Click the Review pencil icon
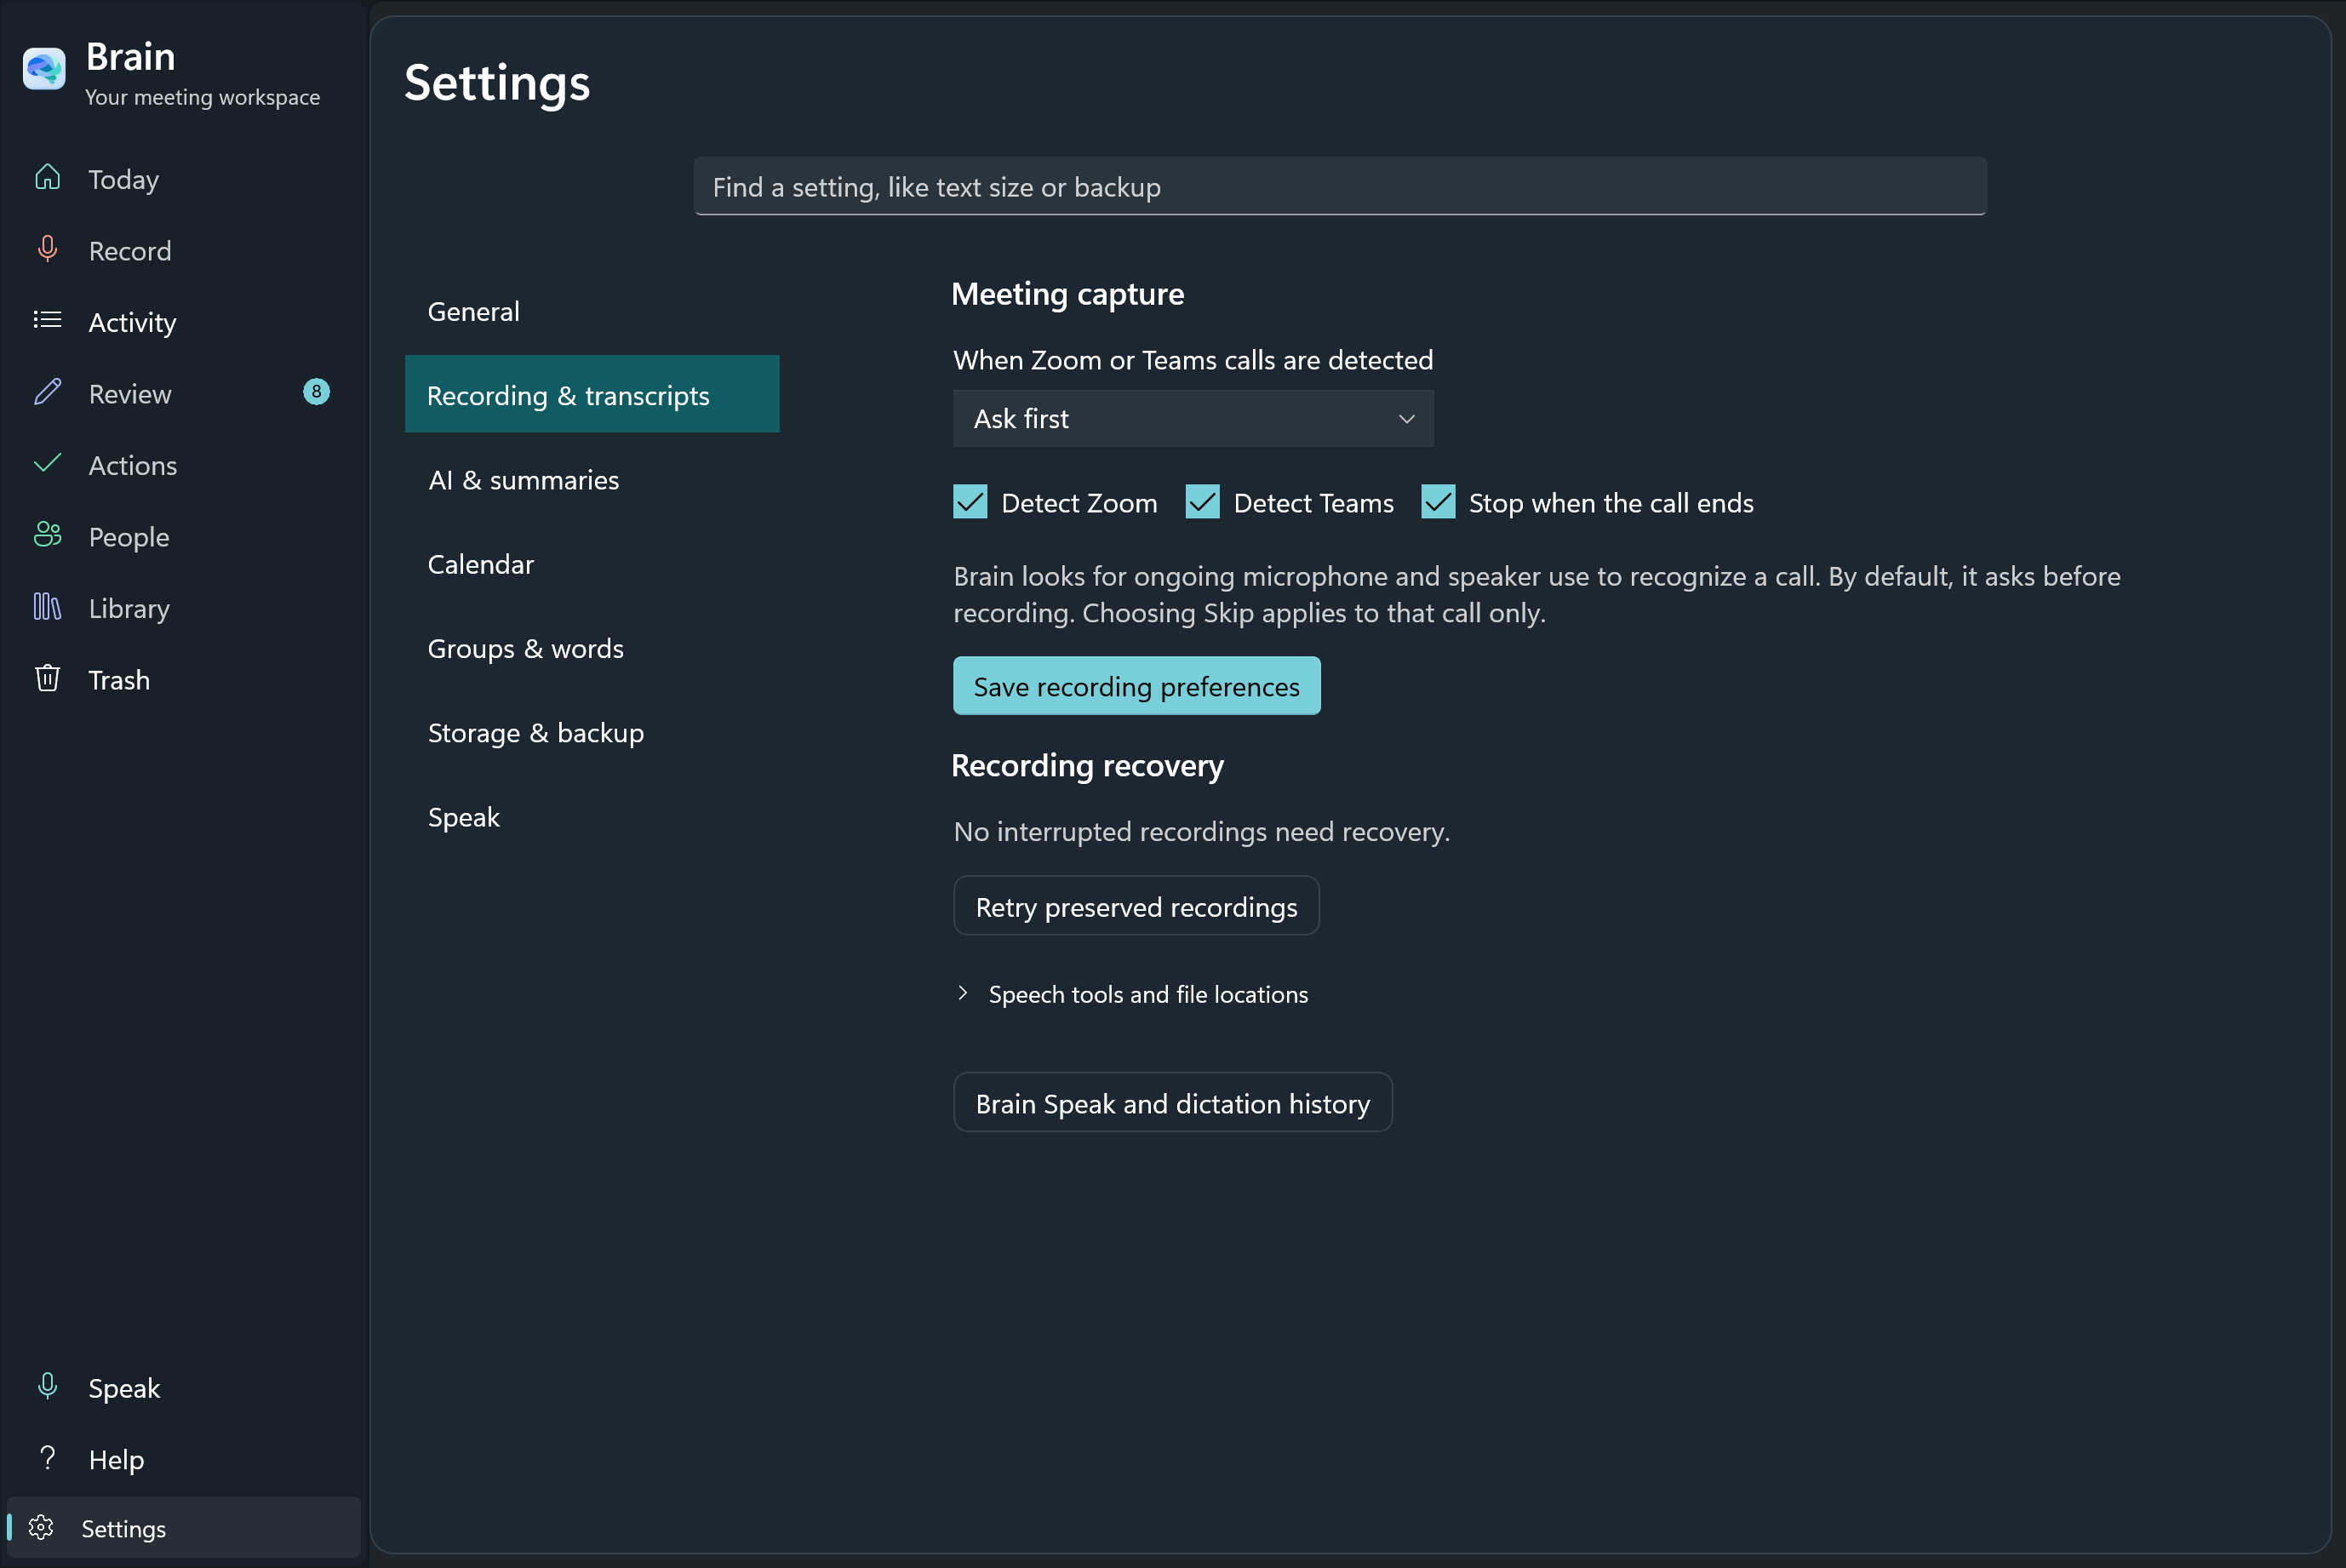This screenshot has height=1568, width=2346. (x=47, y=392)
